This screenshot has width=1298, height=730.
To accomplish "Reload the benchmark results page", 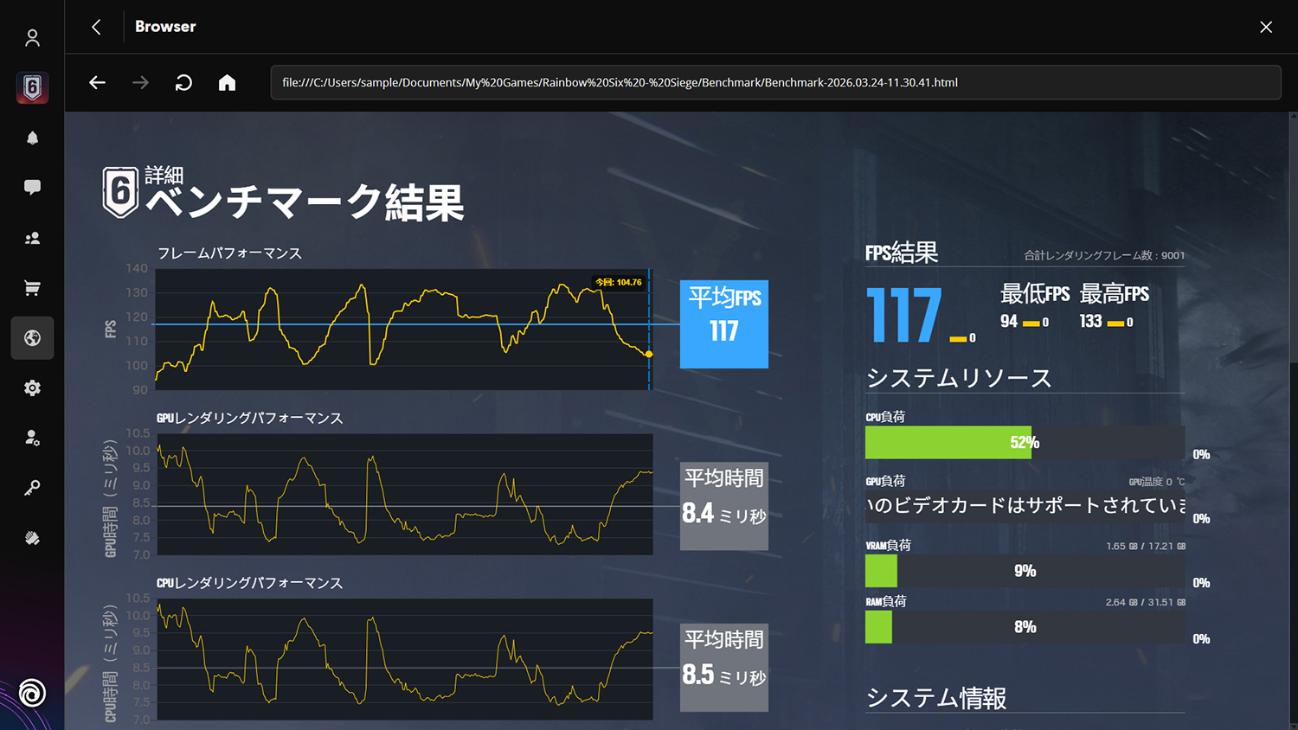I will tap(183, 82).
